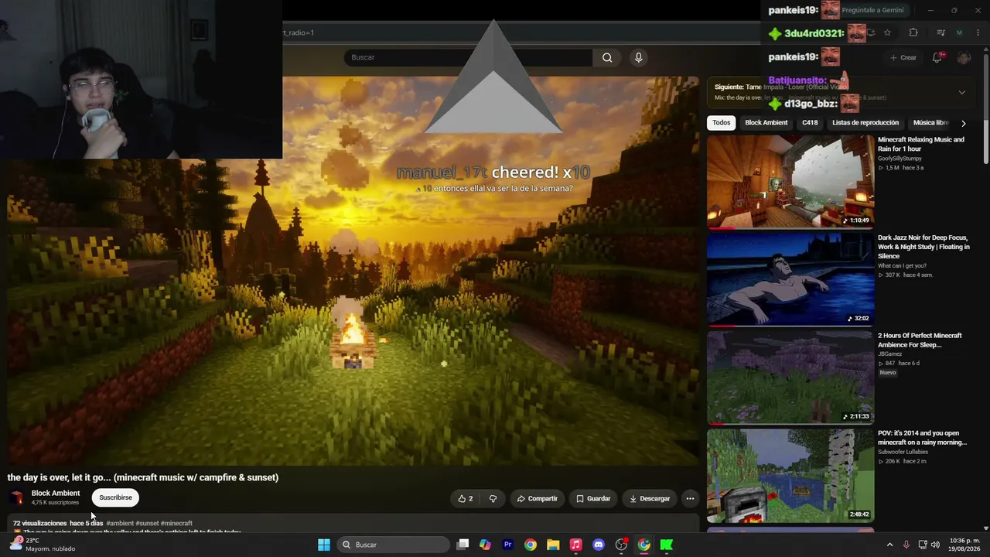The width and height of the screenshot is (990, 557).
Task: Open Minecraft Relaxing Music and Rain thumbnail
Action: pyautogui.click(x=790, y=181)
